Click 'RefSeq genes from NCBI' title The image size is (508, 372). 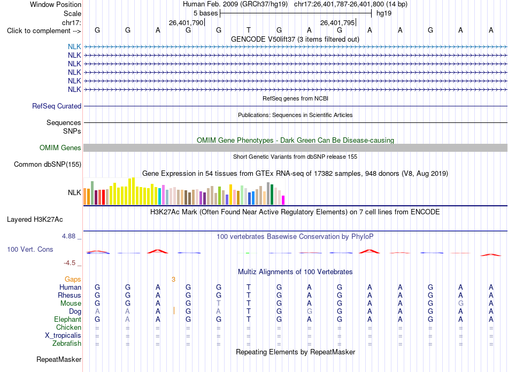pos(296,98)
